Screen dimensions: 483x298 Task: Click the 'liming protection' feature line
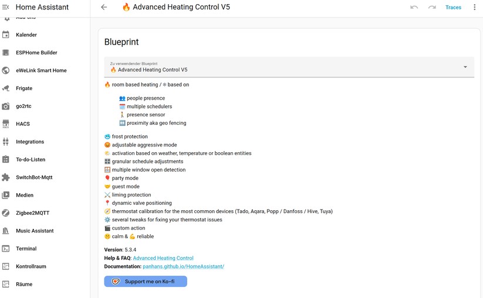[x=127, y=195]
